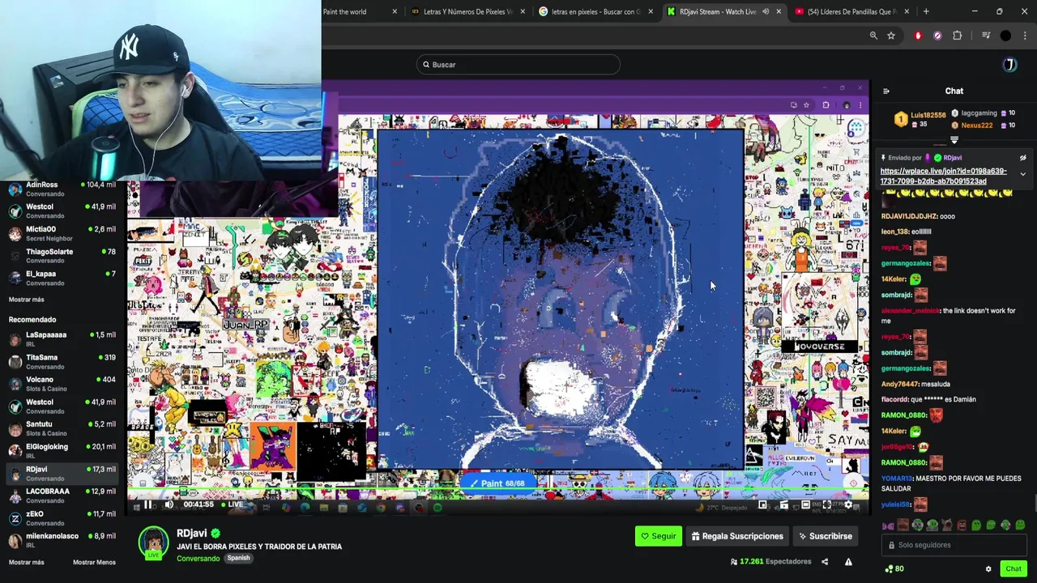Click the Suscribirse button
This screenshot has height=583, width=1037.
pos(825,536)
